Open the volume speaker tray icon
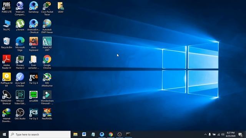 click(x=223, y=135)
